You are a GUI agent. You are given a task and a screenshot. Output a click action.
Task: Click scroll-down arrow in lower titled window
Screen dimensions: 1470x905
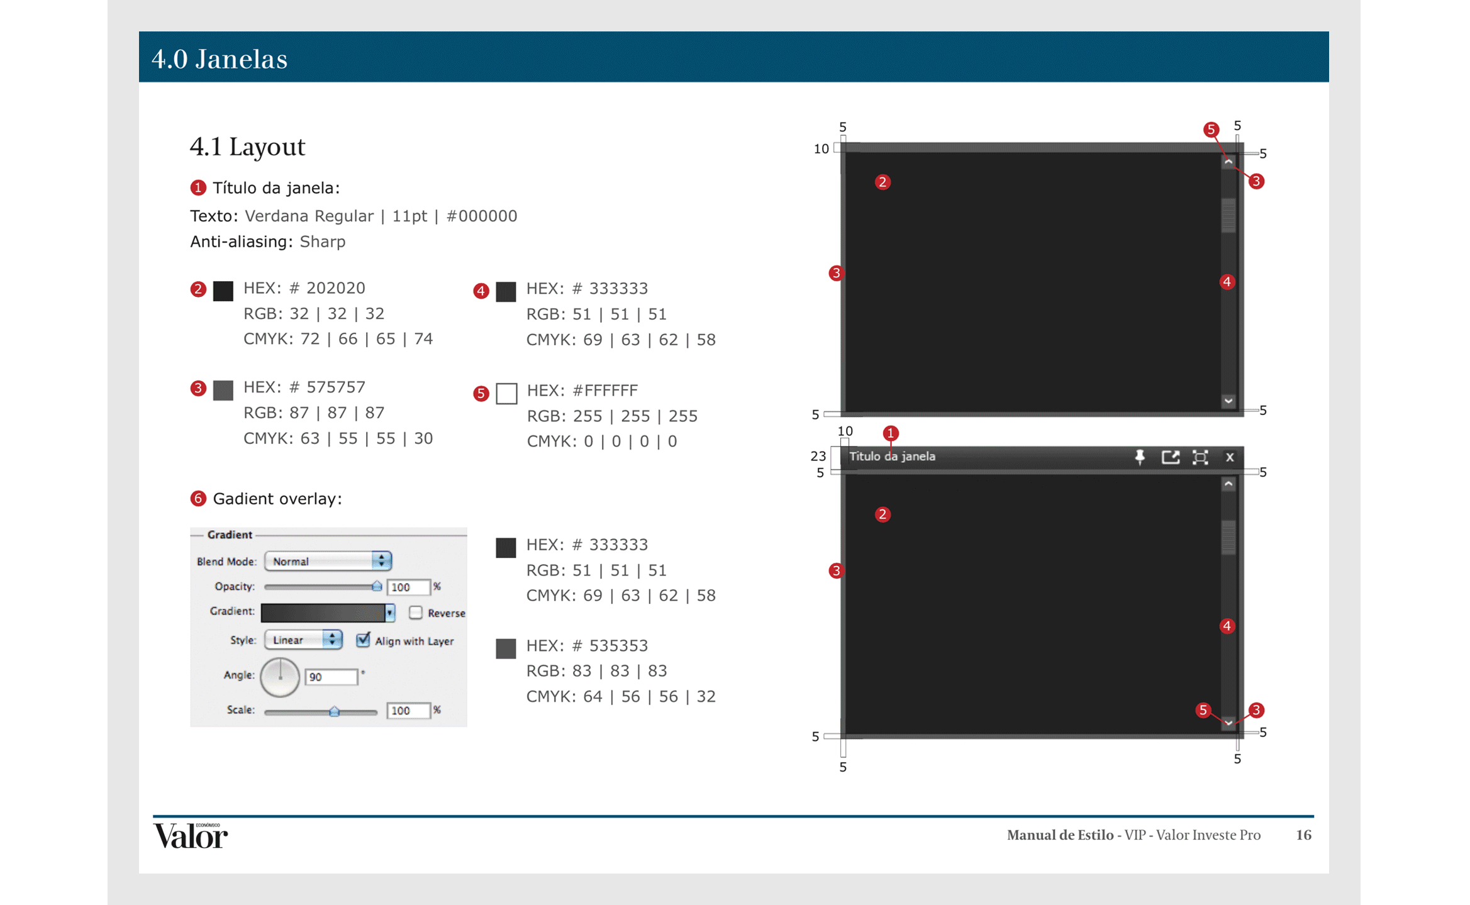coord(1228,723)
